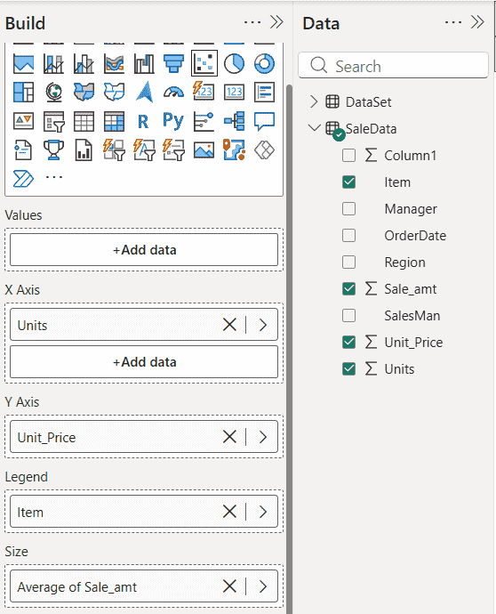Choose the gauge visual icon
This screenshot has width=496, height=614.
point(173,93)
